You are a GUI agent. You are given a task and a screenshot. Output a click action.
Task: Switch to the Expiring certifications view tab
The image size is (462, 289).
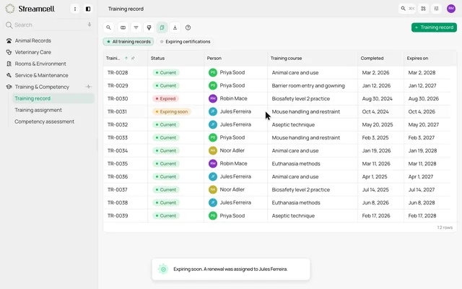coord(185,42)
